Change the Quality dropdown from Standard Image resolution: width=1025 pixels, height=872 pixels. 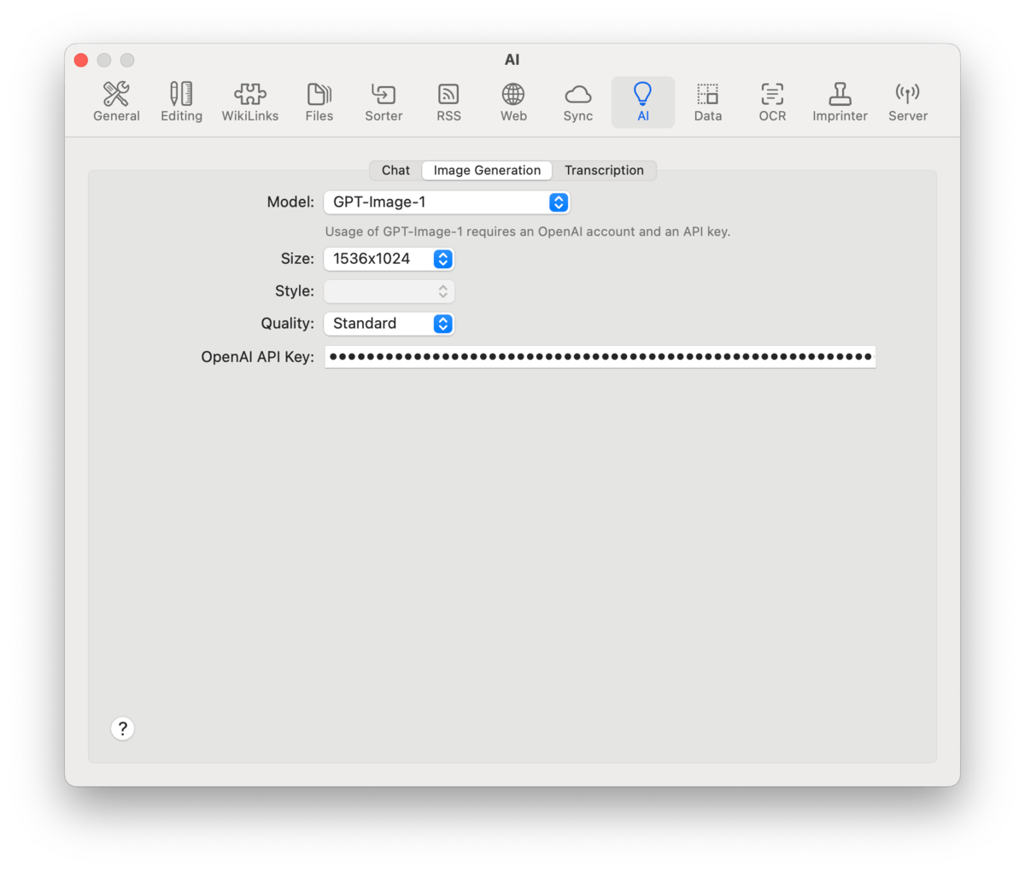point(389,324)
